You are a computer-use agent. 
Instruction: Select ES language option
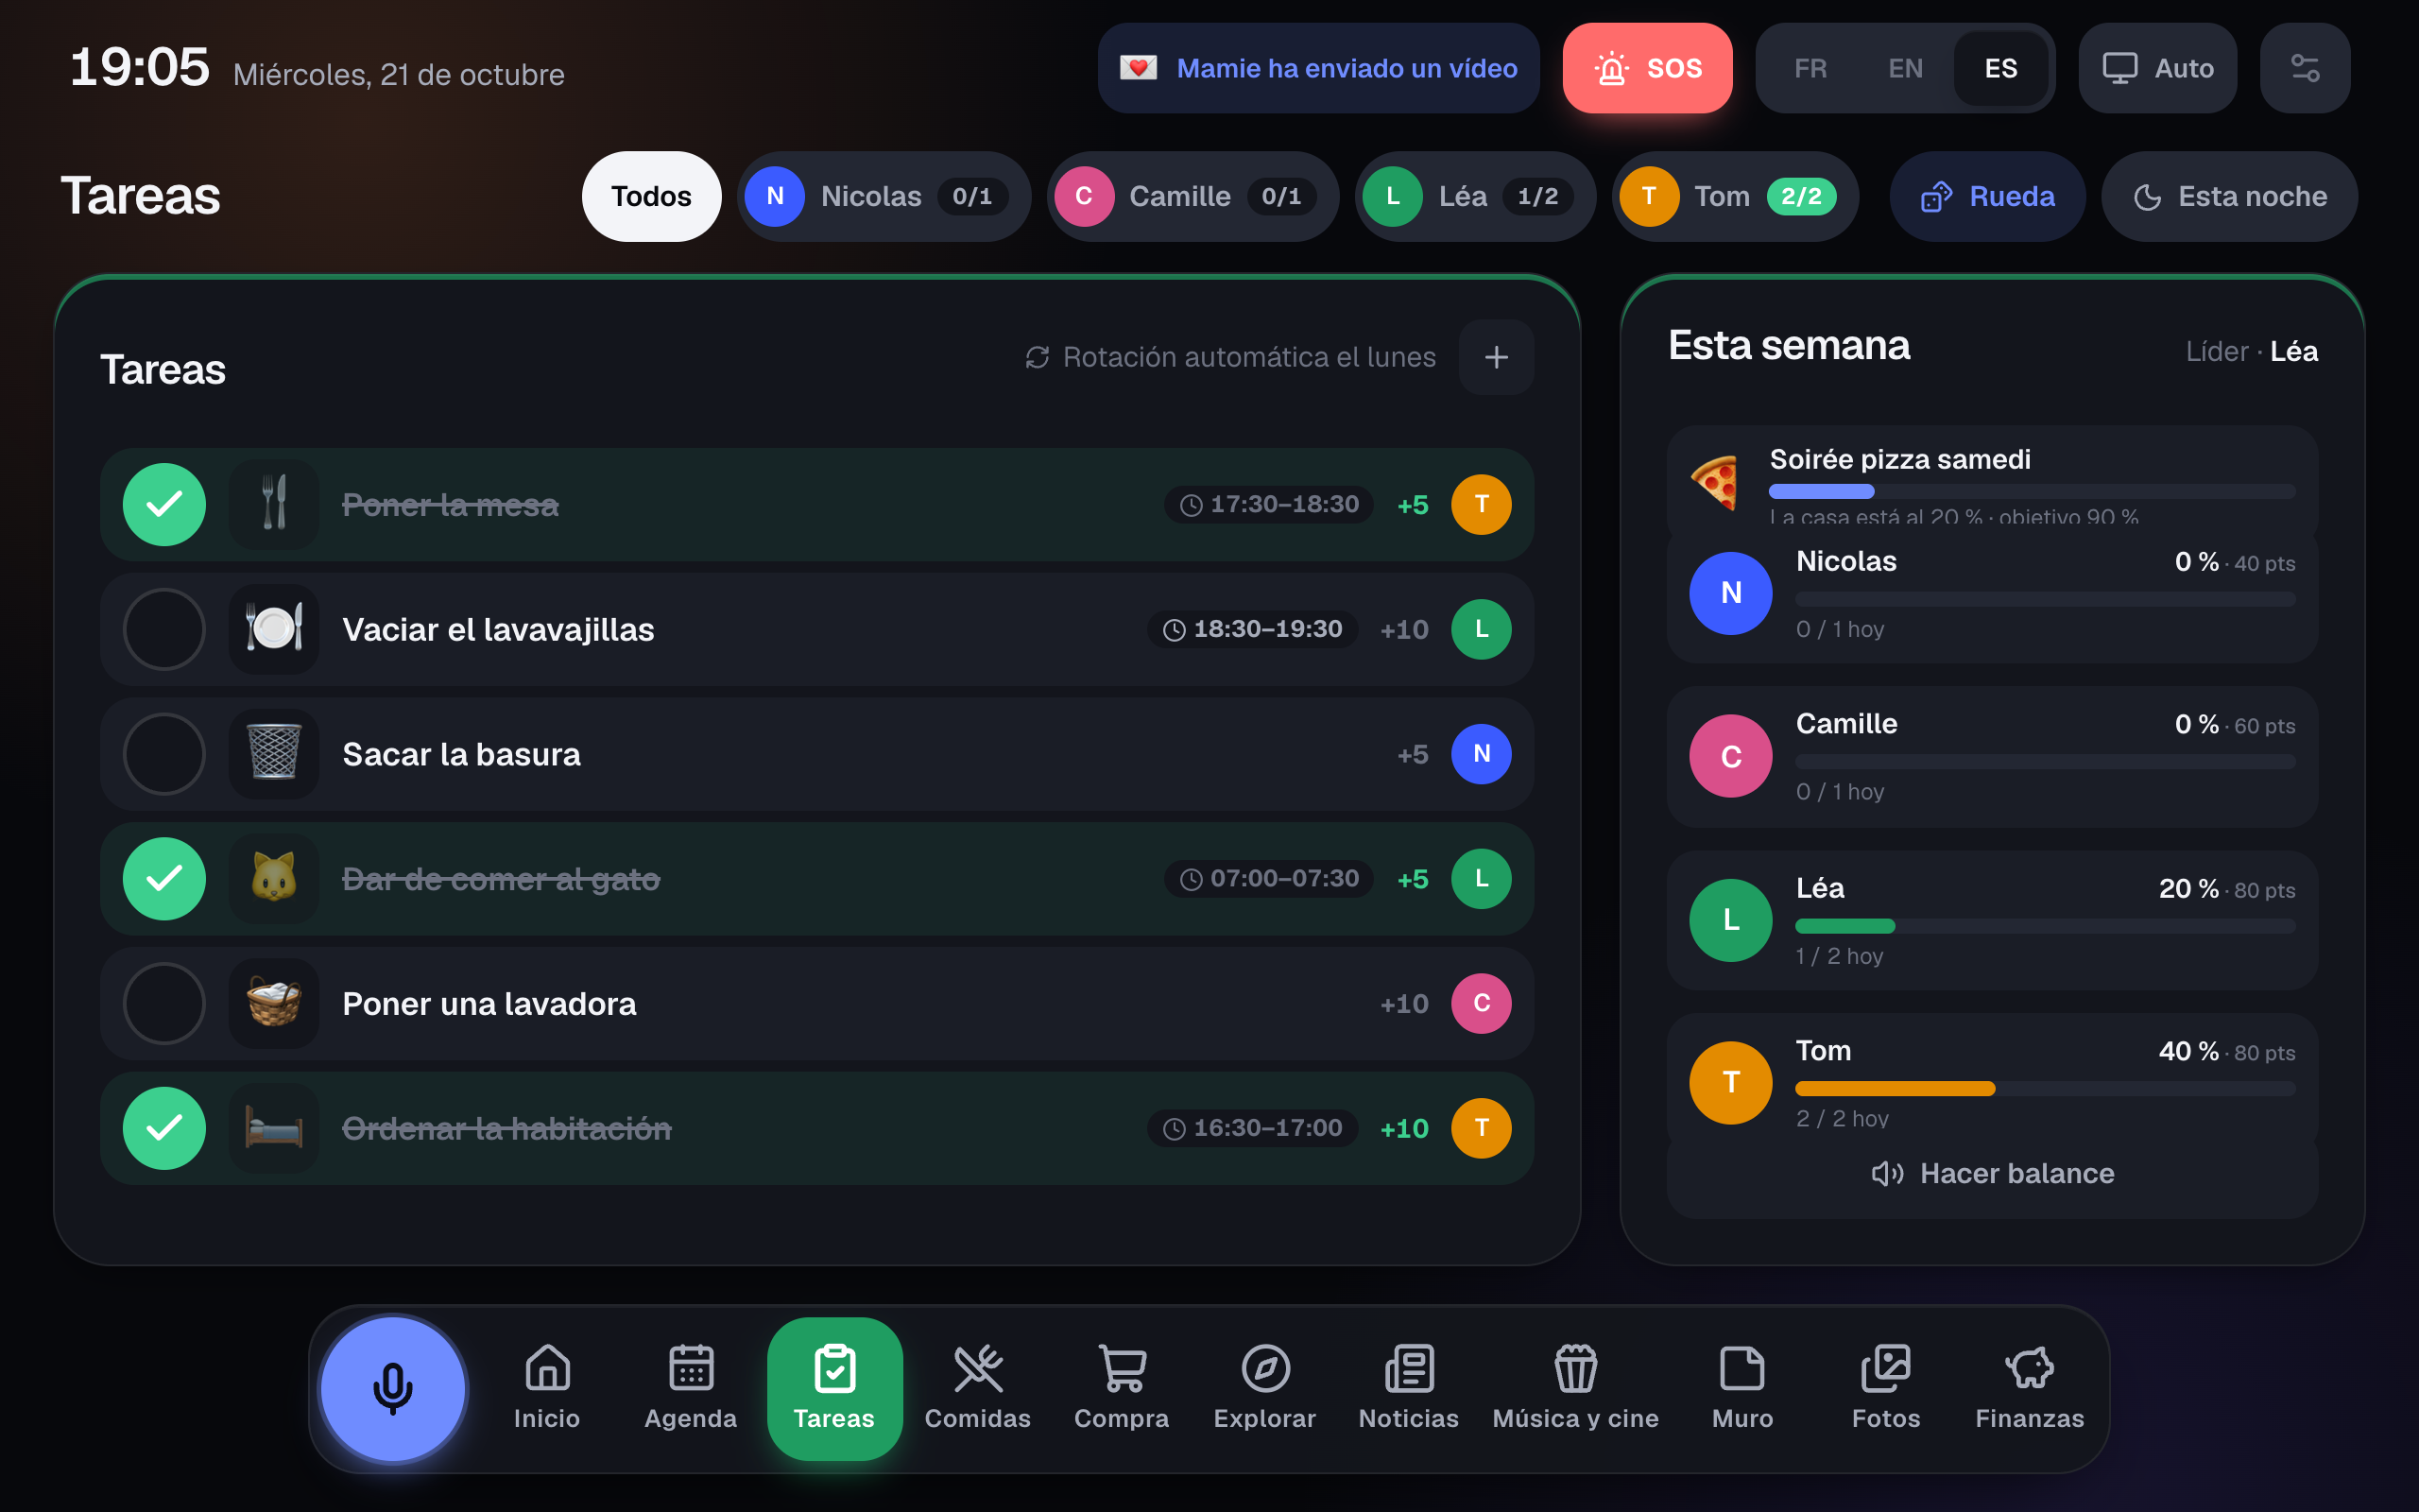pos(2001,68)
